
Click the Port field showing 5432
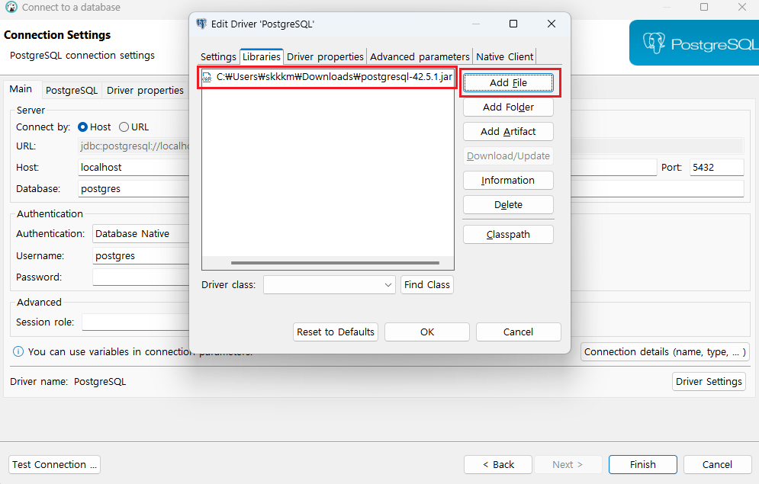[716, 167]
